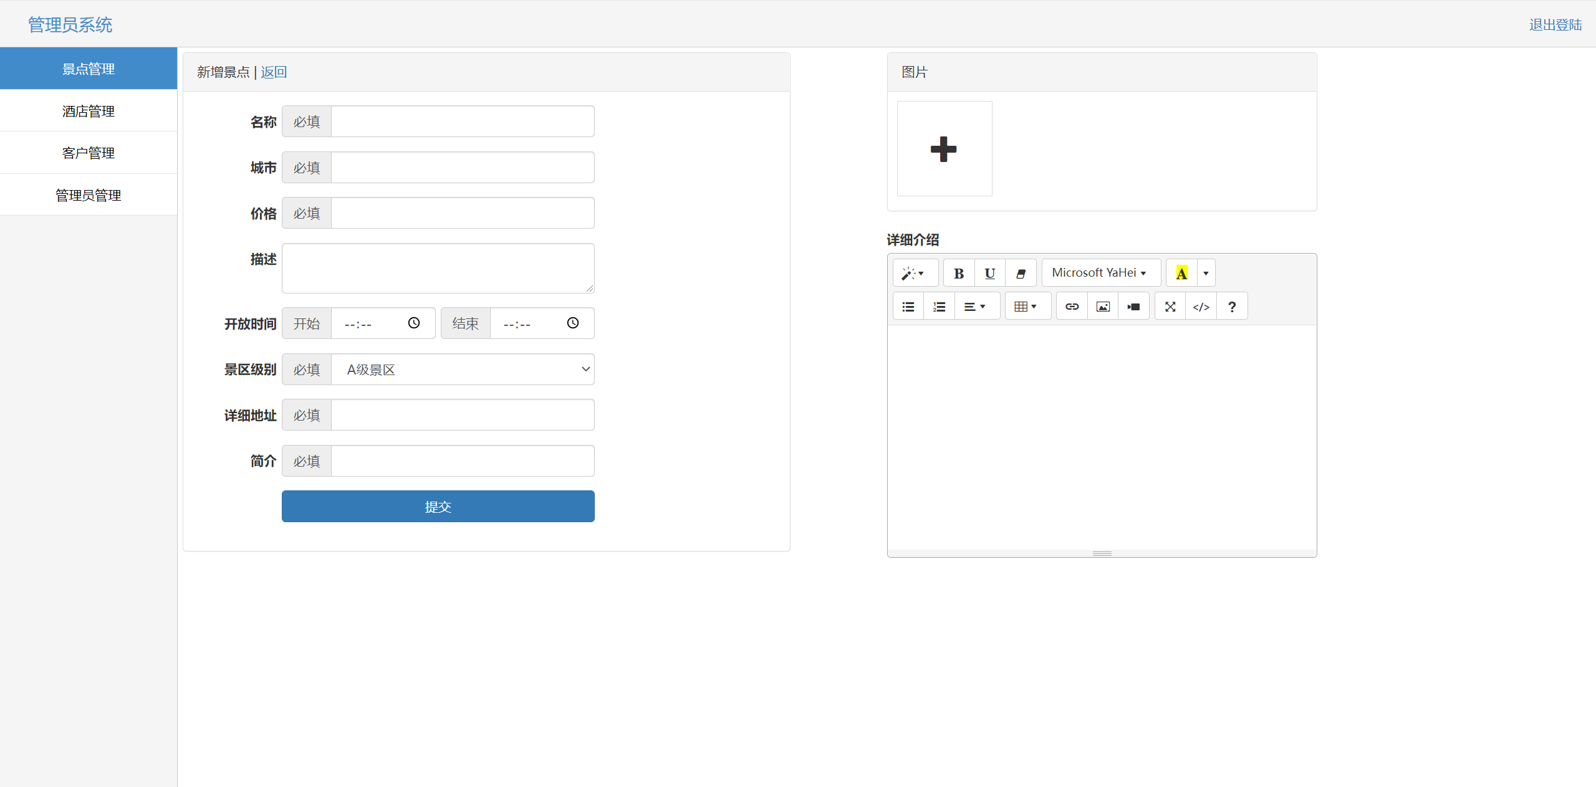This screenshot has height=787, width=1596.
Task: Open 酒店管理 in the sidebar
Action: [x=89, y=111]
